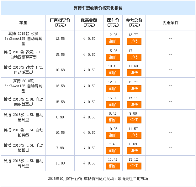Click the 厂商指导价 column header
Image resolution: width=196 pixels, height=187 pixels.
(x=60, y=23)
